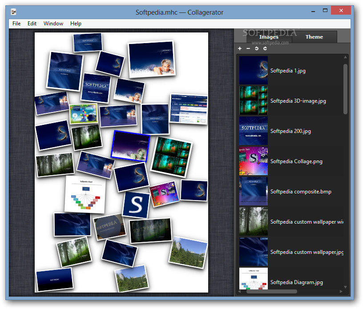Minimize the Collagerator window
Screen dimensions: 363x309
pyautogui.click(x=313, y=11)
